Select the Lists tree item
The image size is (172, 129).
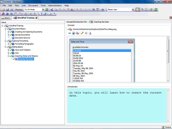point(17,53)
